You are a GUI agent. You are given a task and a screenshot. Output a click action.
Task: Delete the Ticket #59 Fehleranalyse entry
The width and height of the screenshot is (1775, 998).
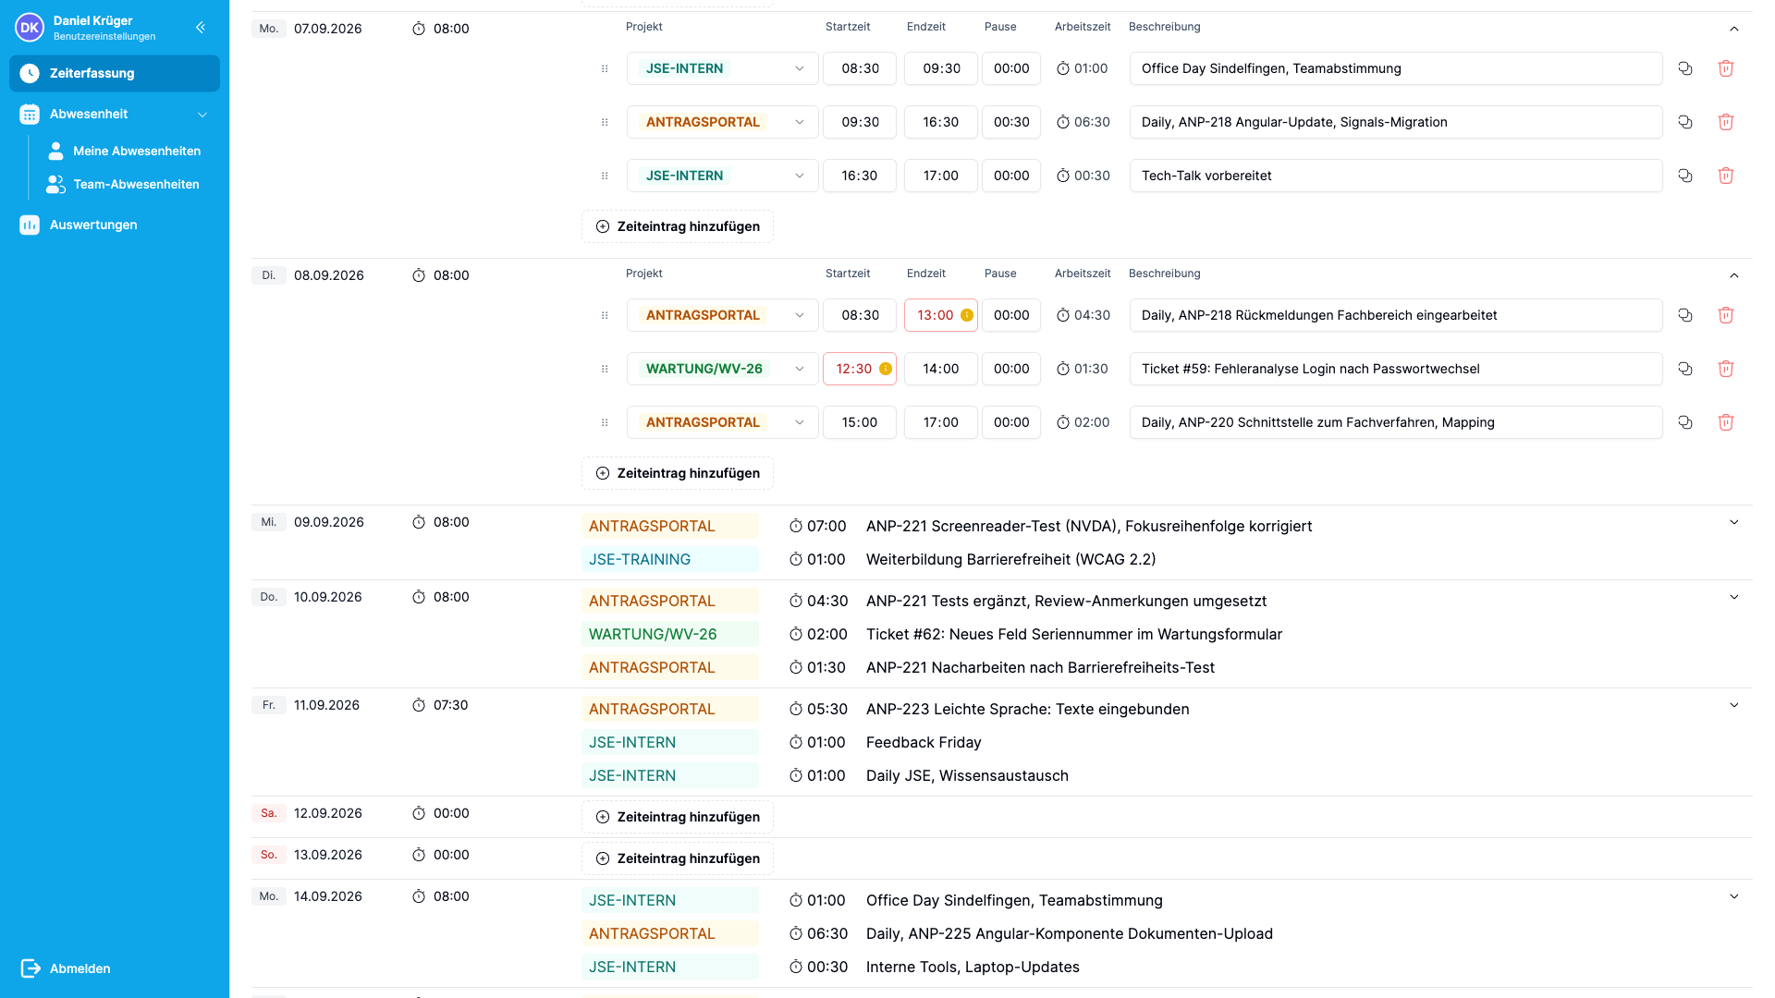1725,369
